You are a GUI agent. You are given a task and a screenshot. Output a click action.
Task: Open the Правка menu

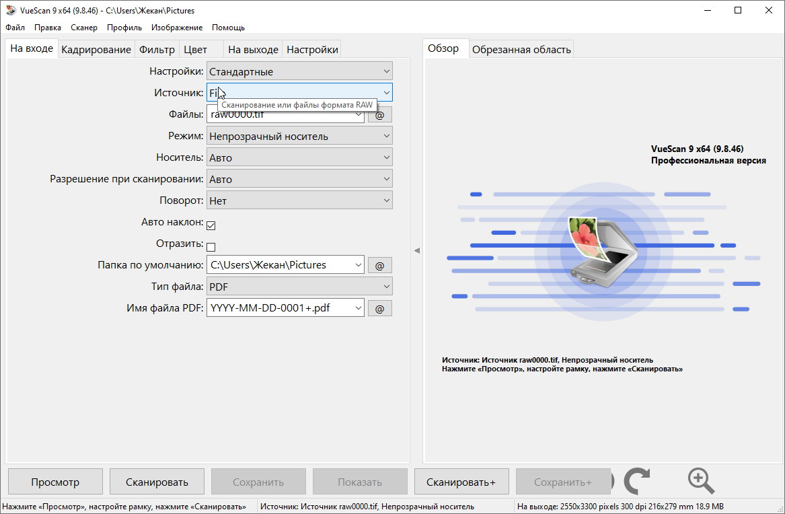tap(48, 28)
